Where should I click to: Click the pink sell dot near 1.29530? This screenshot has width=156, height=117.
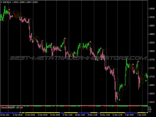[x=10, y=9]
